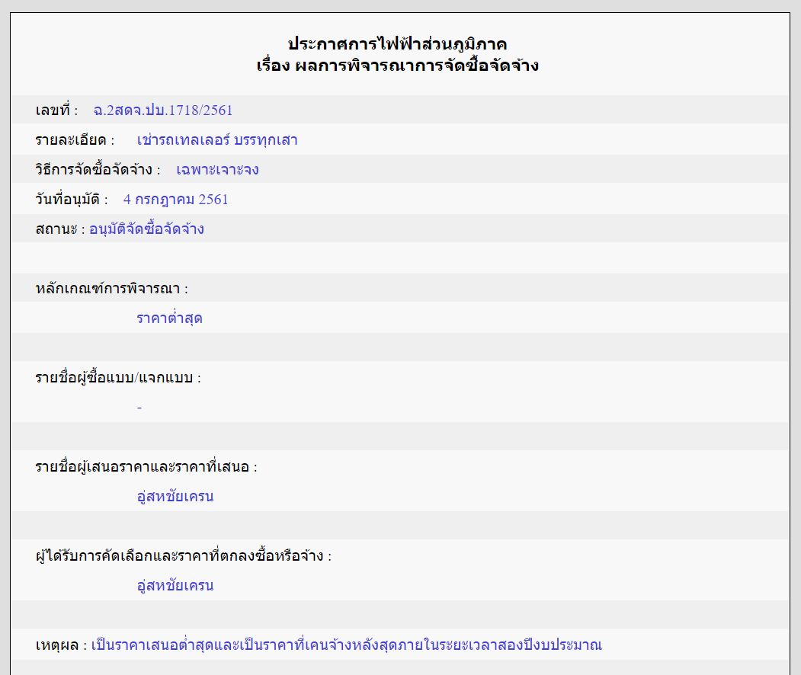Select method value เฉพาะเจาะจง
The image size is (801, 675).
(218, 169)
